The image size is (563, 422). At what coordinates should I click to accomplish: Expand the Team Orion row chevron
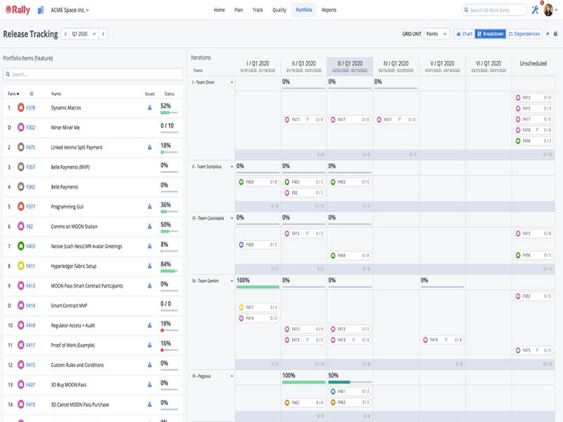pyautogui.click(x=232, y=81)
